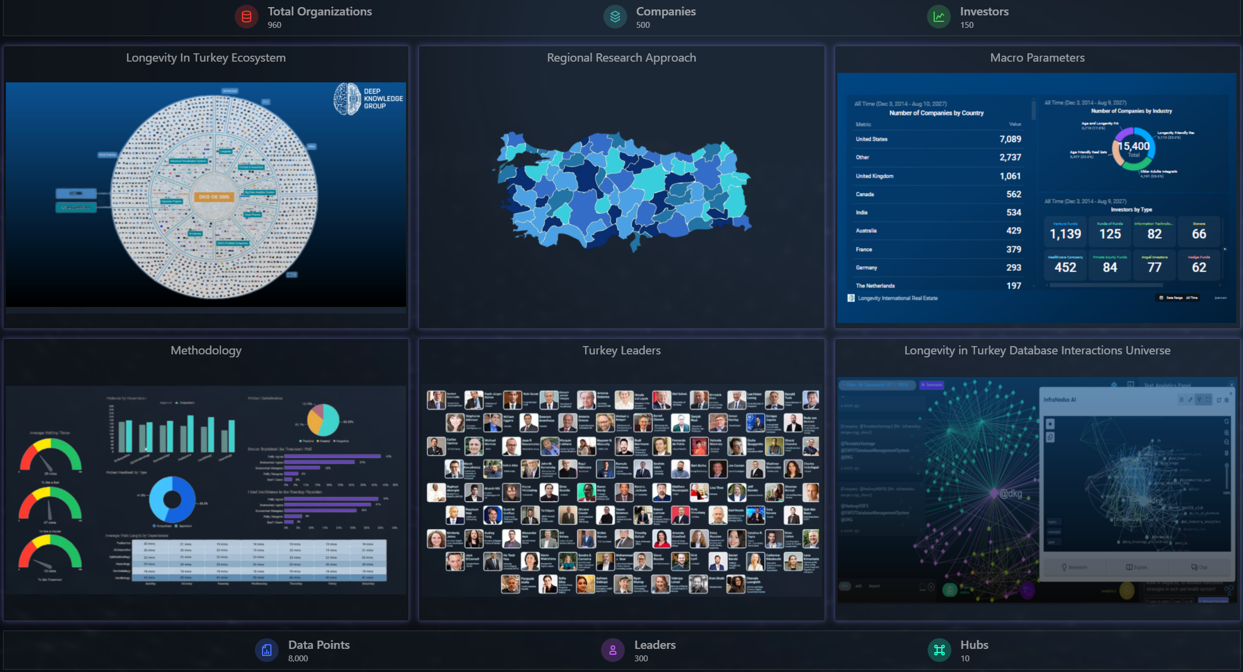
Task: Switch to the Brainstorm tab
Action: tap(1075, 567)
